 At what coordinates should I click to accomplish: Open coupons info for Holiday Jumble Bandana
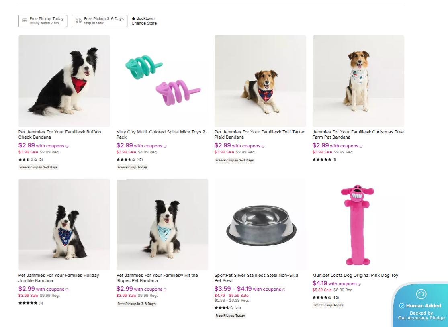[66, 289]
